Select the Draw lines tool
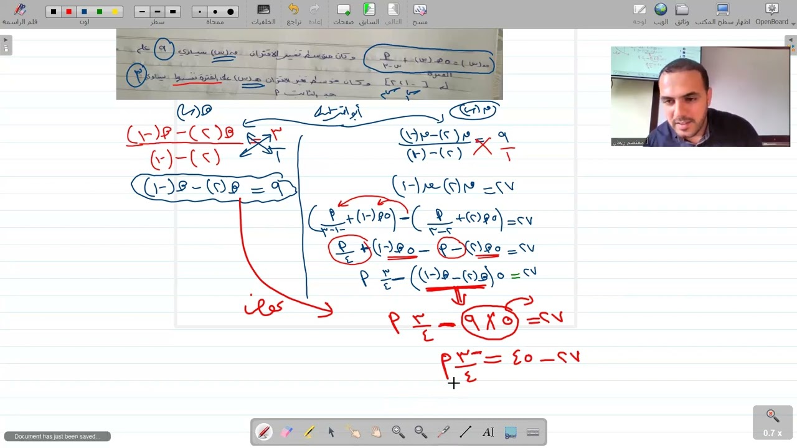The height and width of the screenshot is (448, 797). click(x=466, y=432)
